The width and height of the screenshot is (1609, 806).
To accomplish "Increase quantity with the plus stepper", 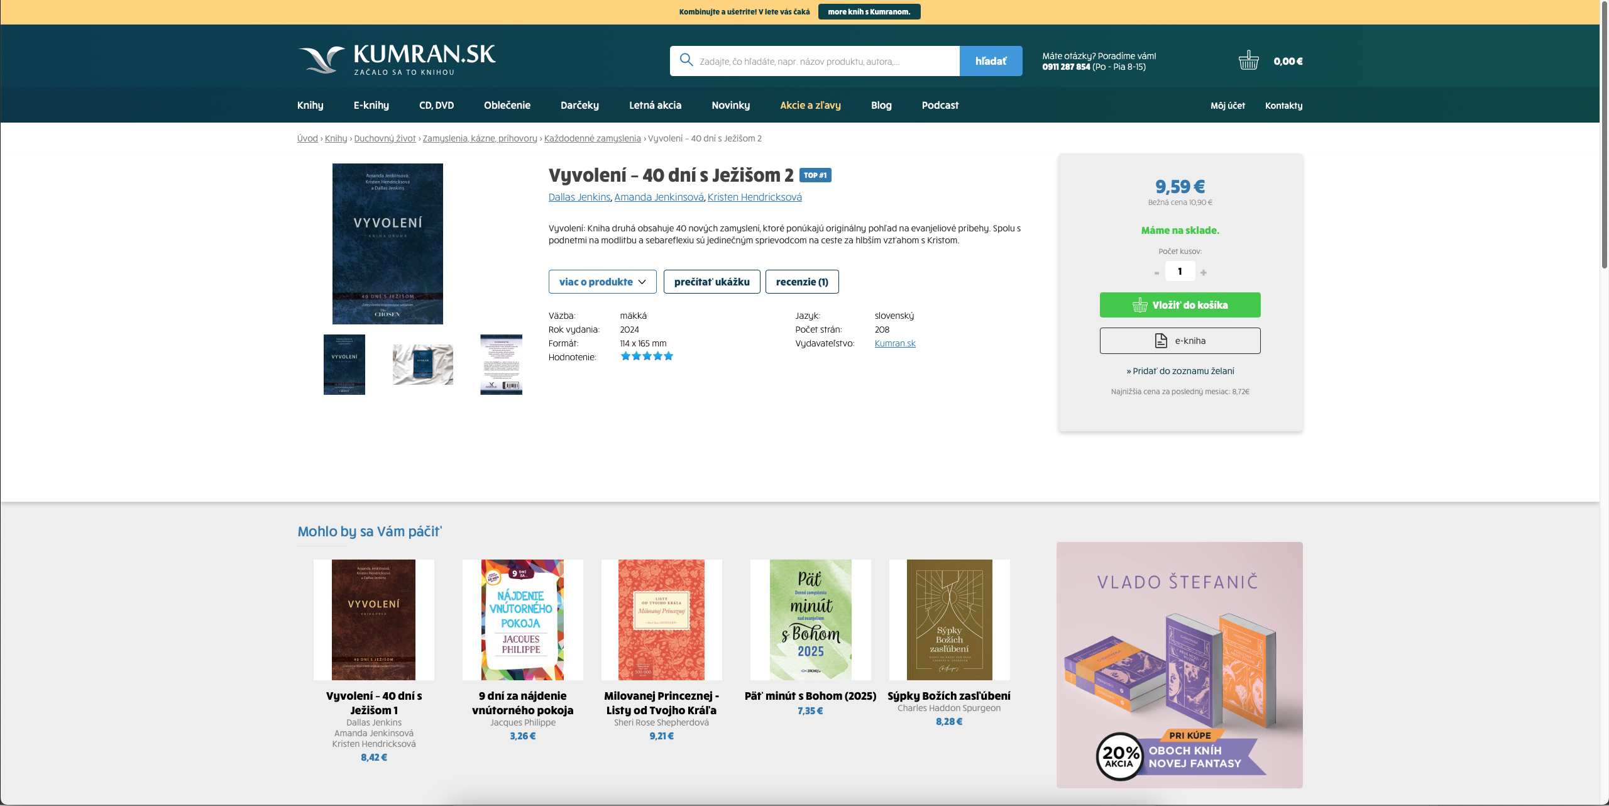I will click(x=1204, y=272).
